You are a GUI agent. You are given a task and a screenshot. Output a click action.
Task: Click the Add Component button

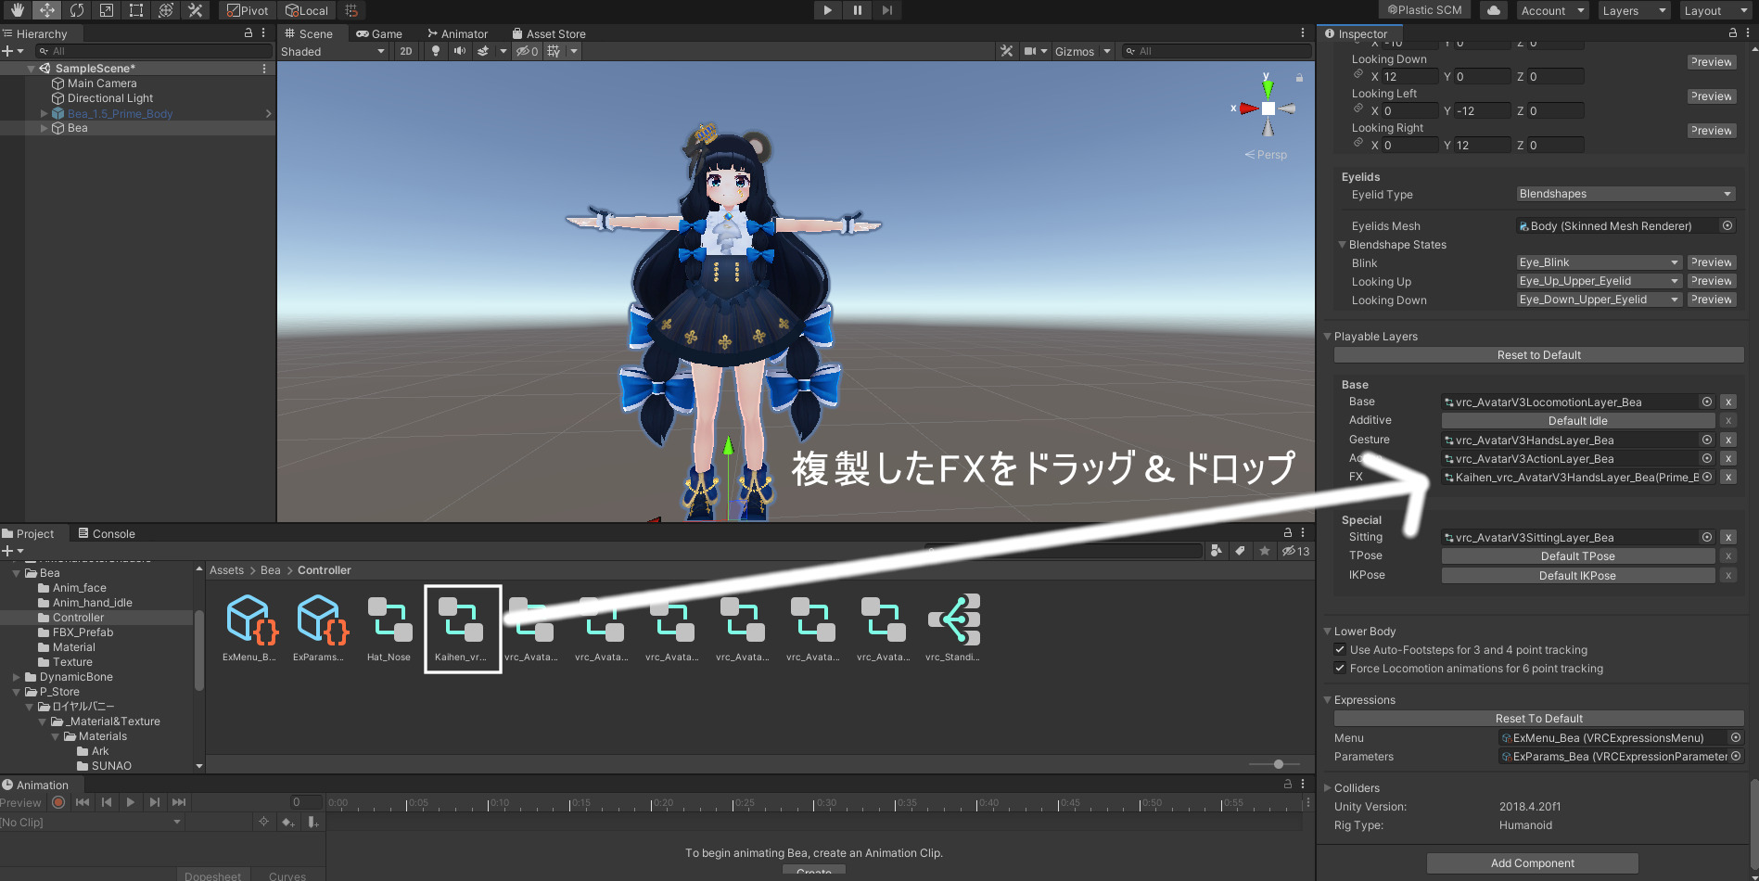pyautogui.click(x=1532, y=862)
